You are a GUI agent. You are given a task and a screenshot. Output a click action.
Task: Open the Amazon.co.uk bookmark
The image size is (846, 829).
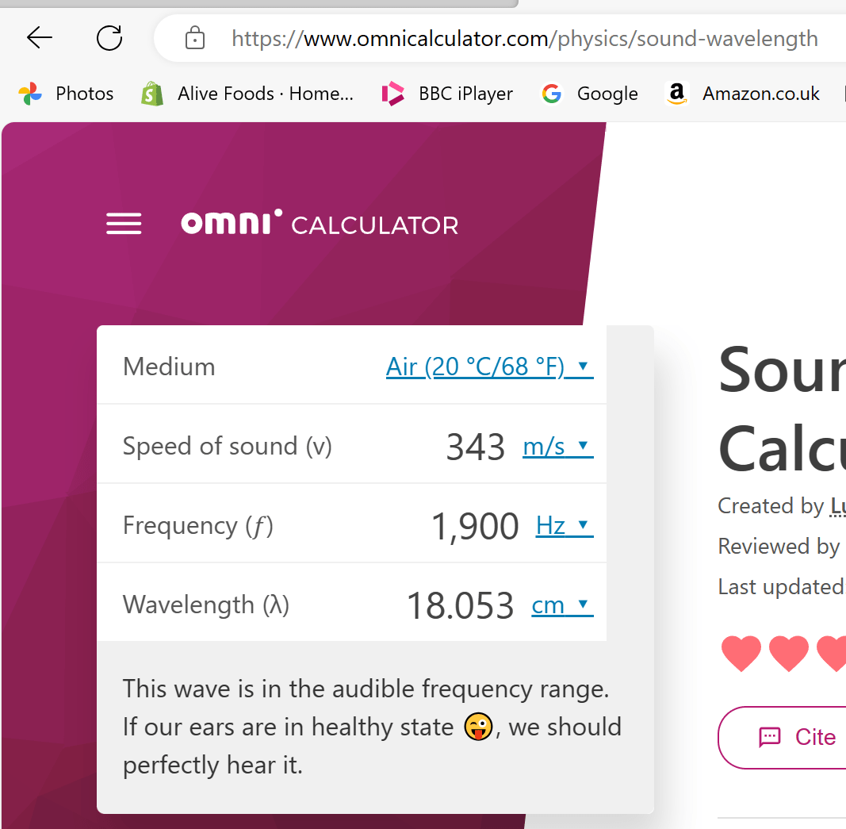(x=743, y=94)
